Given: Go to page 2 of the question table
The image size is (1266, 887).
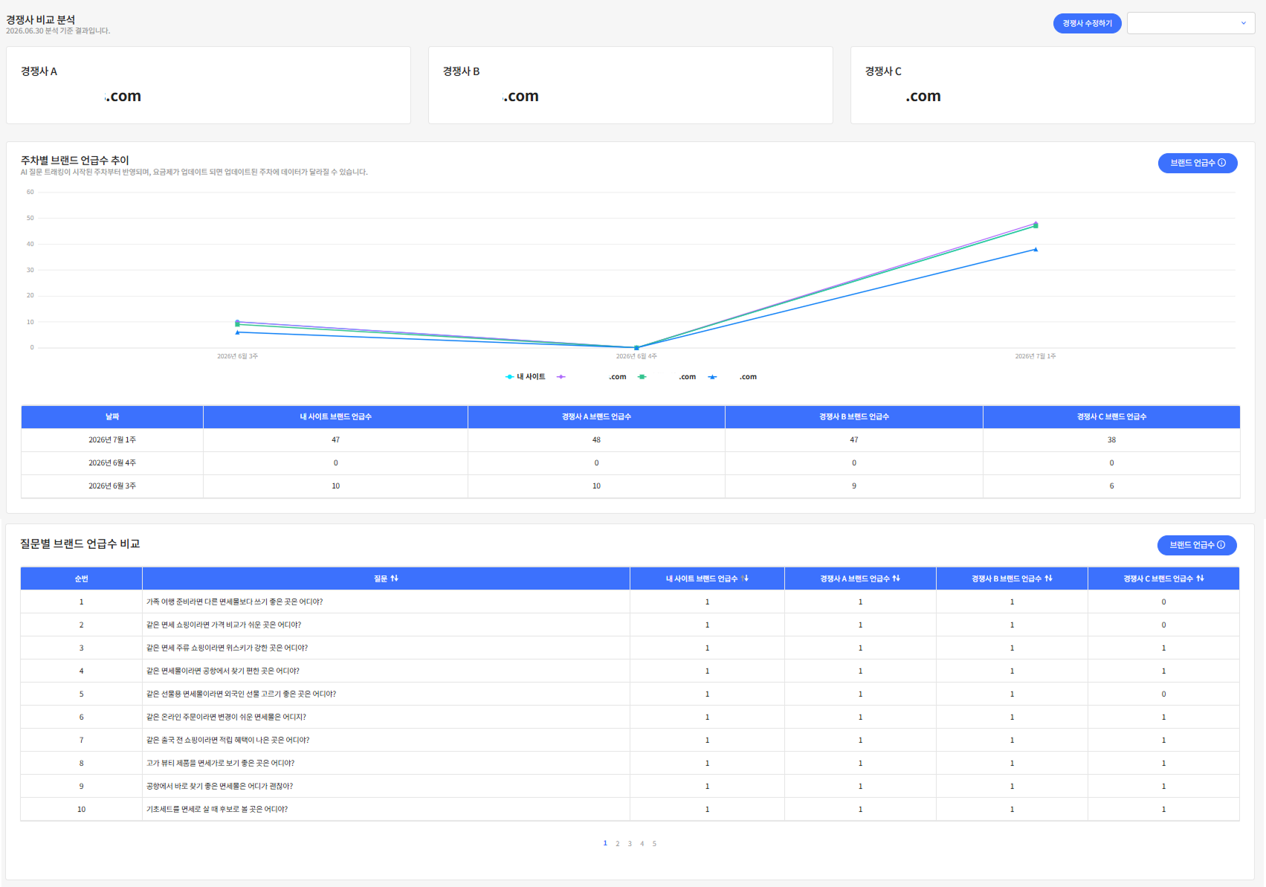Looking at the screenshot, I should (x=617, y=844).
